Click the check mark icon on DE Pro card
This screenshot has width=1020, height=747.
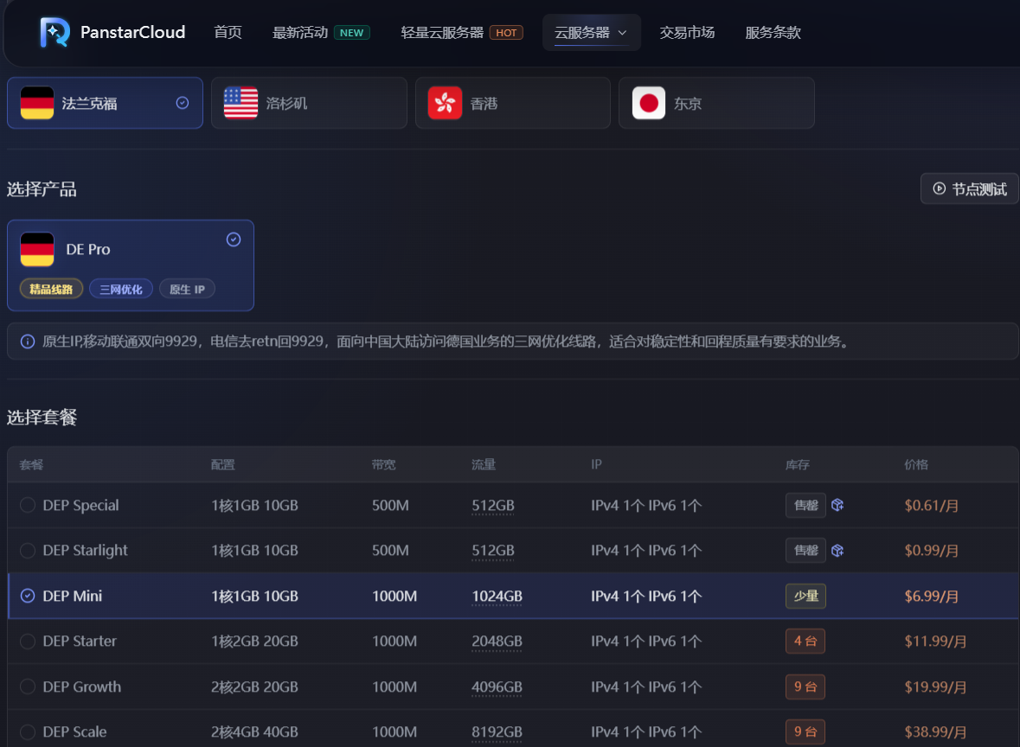(x=234, y=239)
